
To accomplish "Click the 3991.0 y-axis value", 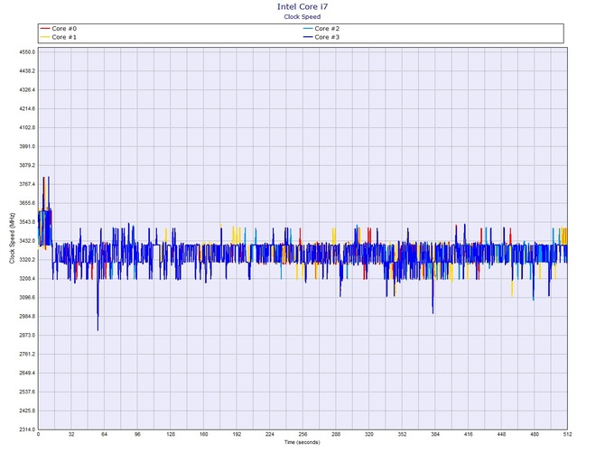I will pyautogui.click(x=27, y=146).
